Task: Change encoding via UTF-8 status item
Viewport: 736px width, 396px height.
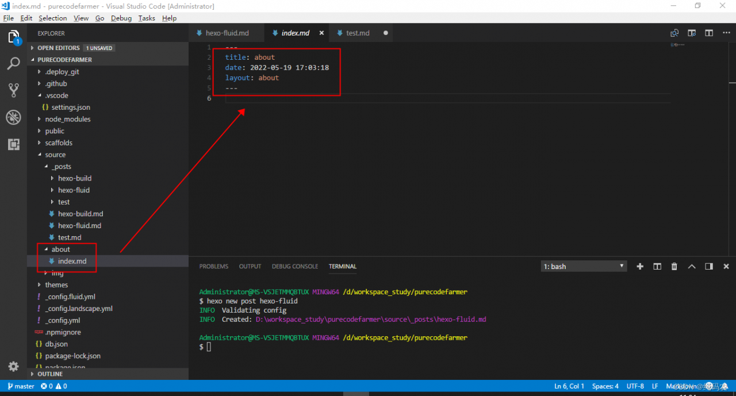Action: [x=635, y=386]
